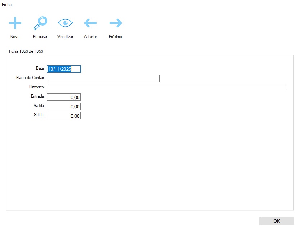Click the Data field showing 10/11/2025
Viewport: 300px width, 231px height.
point(64,69)
